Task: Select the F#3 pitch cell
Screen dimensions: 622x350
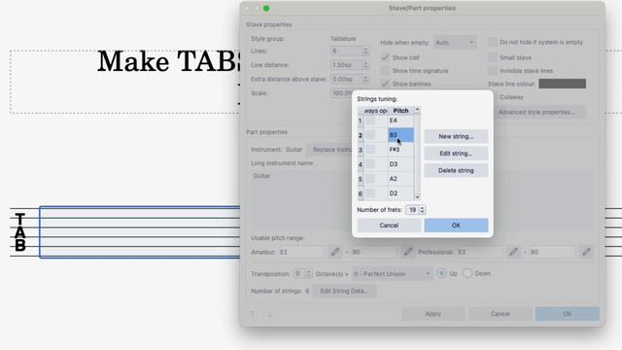Action: (x=400, y=150)
